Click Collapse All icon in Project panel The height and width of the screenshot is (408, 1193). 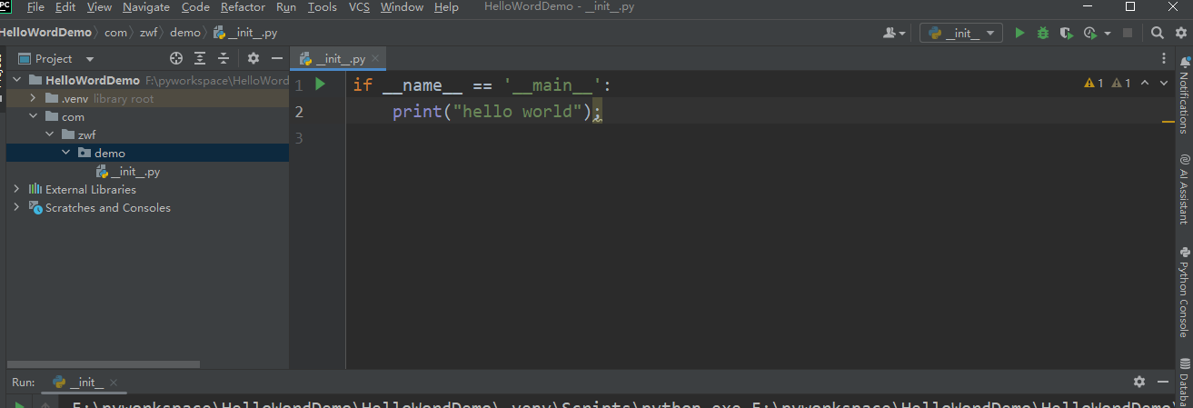224,58
